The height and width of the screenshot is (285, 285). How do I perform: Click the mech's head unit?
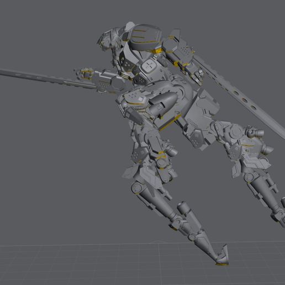108,39
